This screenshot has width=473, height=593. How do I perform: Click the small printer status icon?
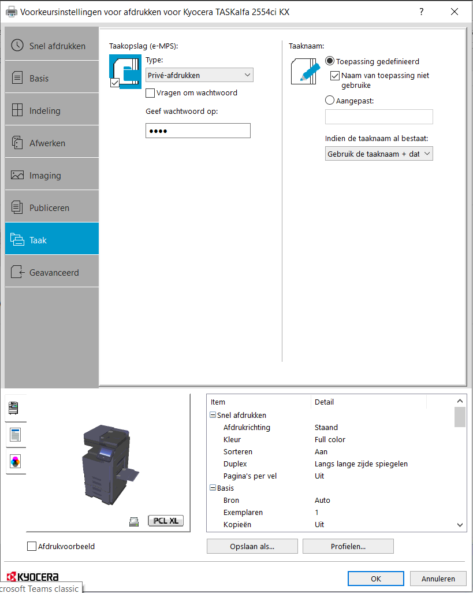click(x=134, y=521)
